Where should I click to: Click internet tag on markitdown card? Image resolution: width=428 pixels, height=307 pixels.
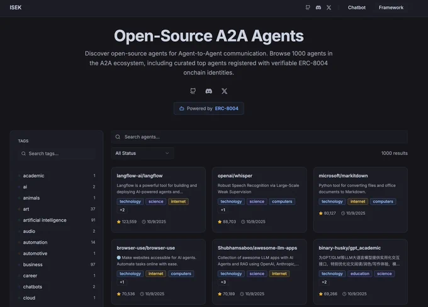(x=358, y=202)
